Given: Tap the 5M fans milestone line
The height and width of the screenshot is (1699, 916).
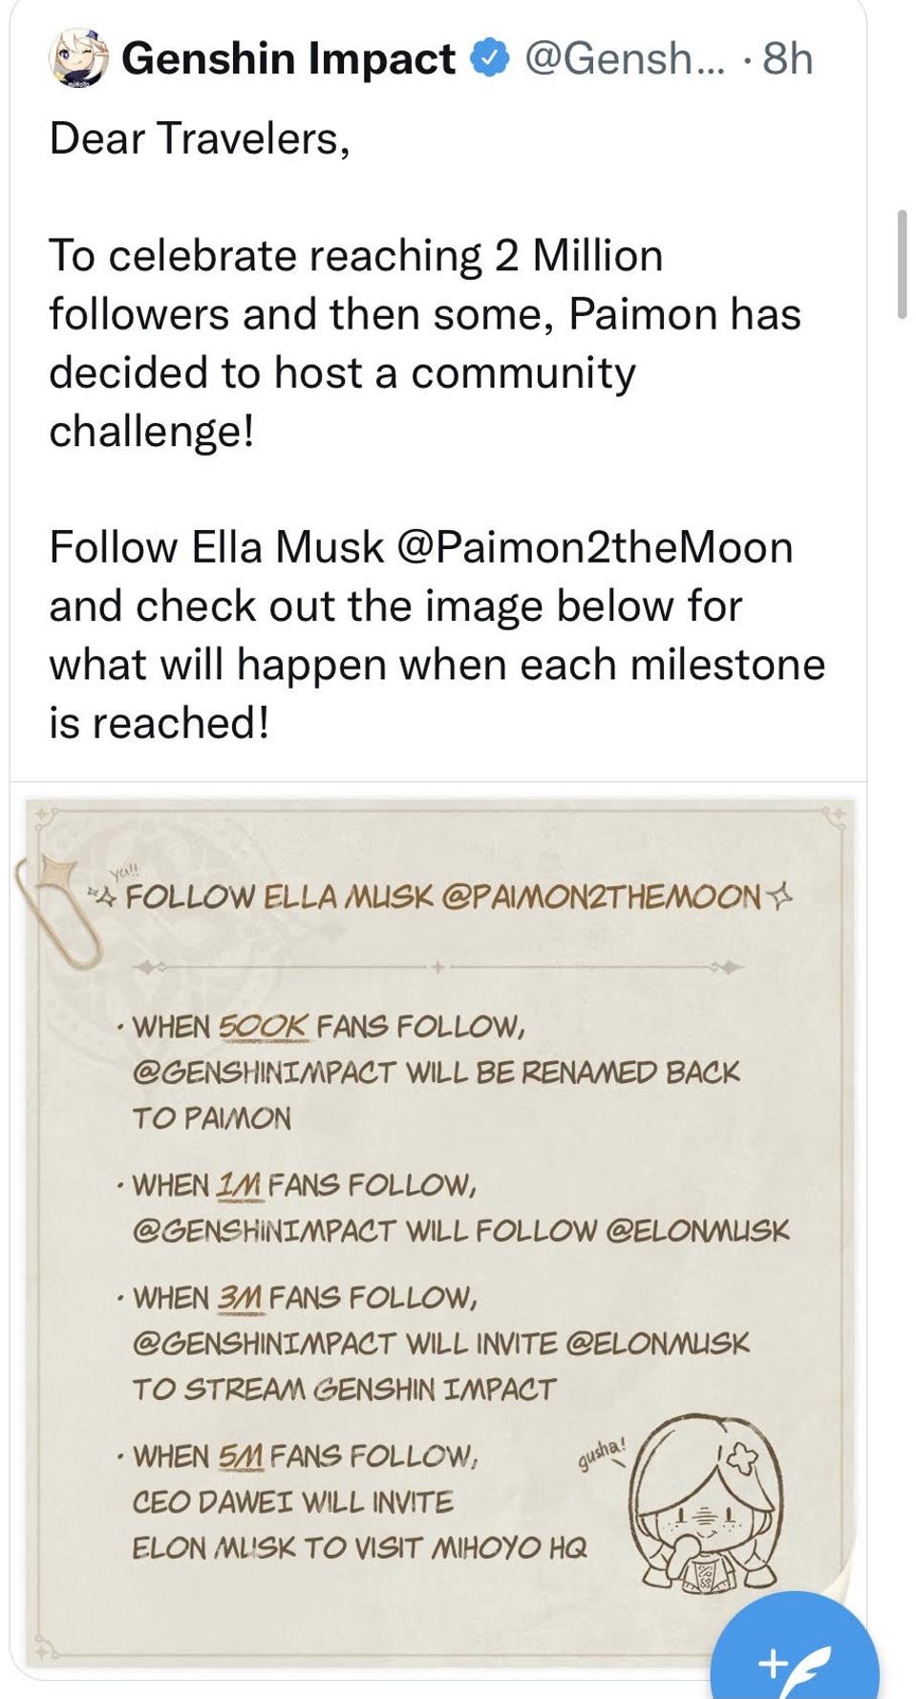Looking at the screenshot, I should (306, 1455).
